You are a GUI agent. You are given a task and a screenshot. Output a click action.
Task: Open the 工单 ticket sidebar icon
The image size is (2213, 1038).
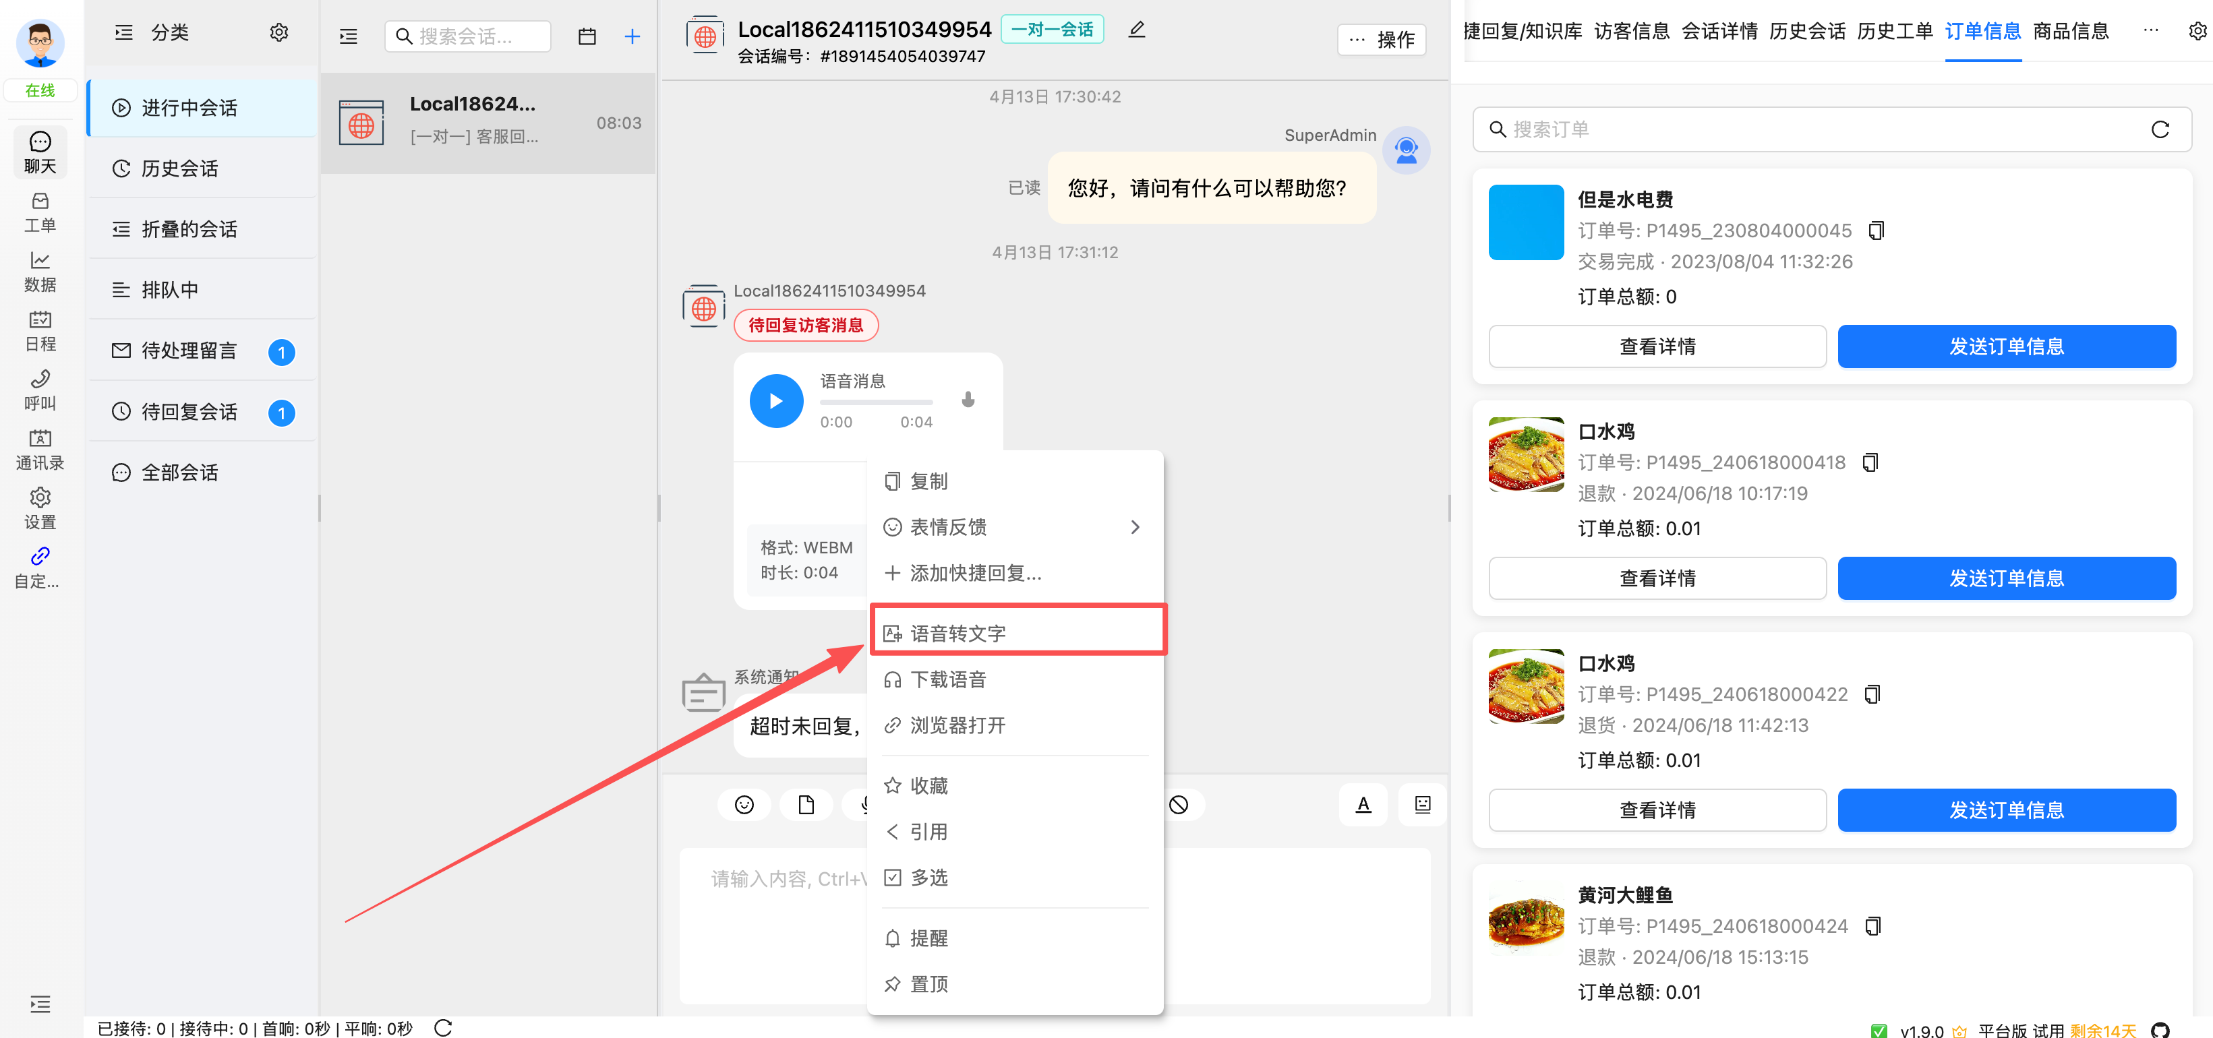40,212
